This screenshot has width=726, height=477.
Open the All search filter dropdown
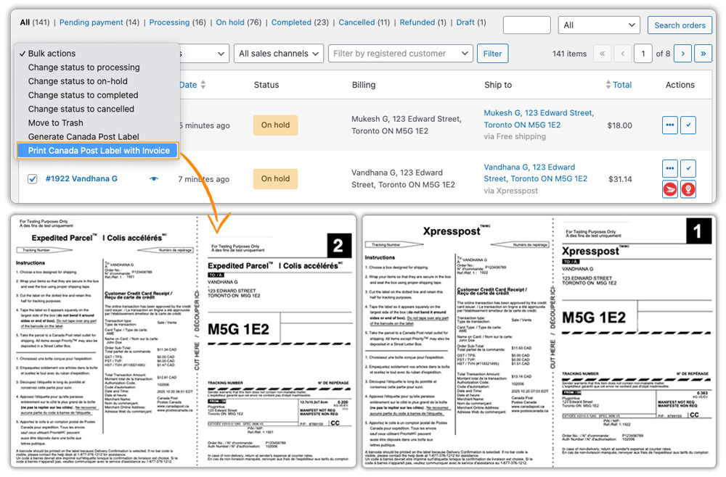coord(598,25)
